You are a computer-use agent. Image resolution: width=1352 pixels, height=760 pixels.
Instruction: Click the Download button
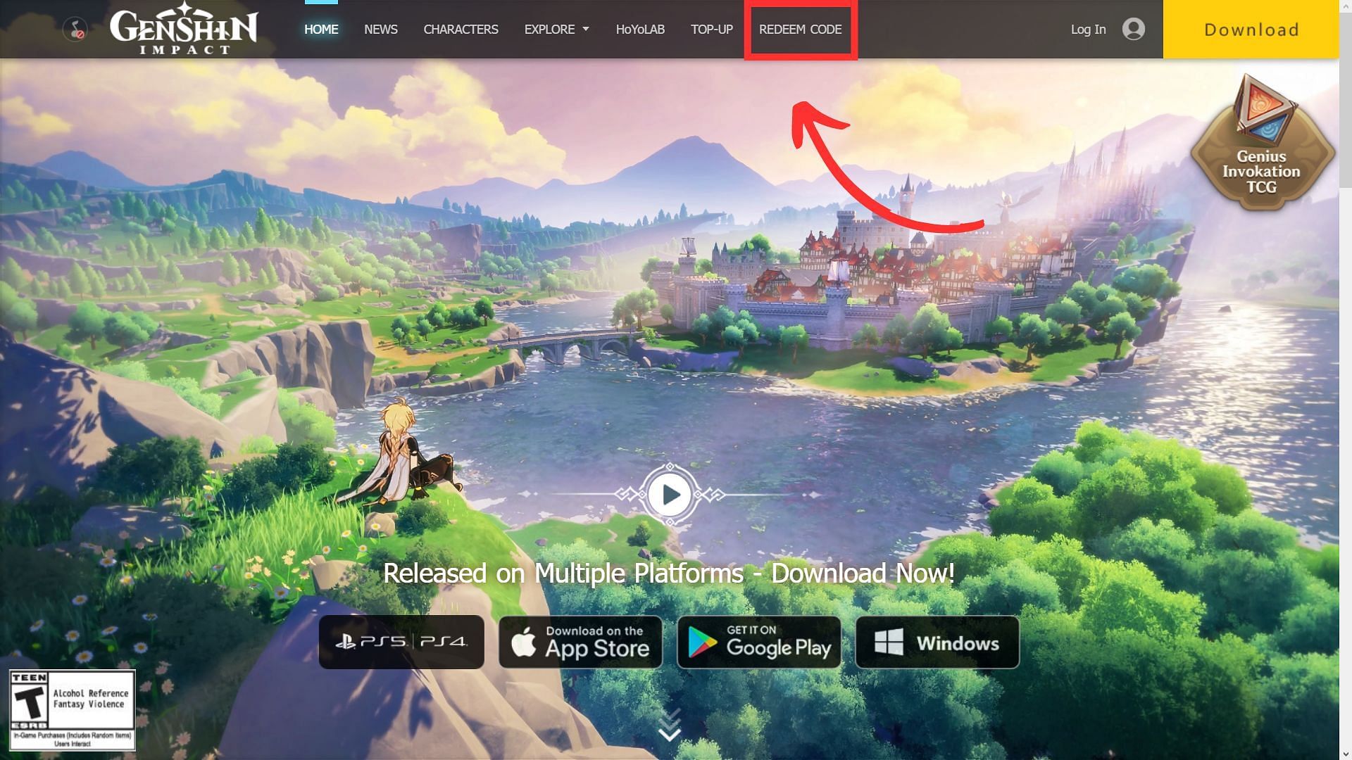pyautogui.click(x=1251, y=29)
